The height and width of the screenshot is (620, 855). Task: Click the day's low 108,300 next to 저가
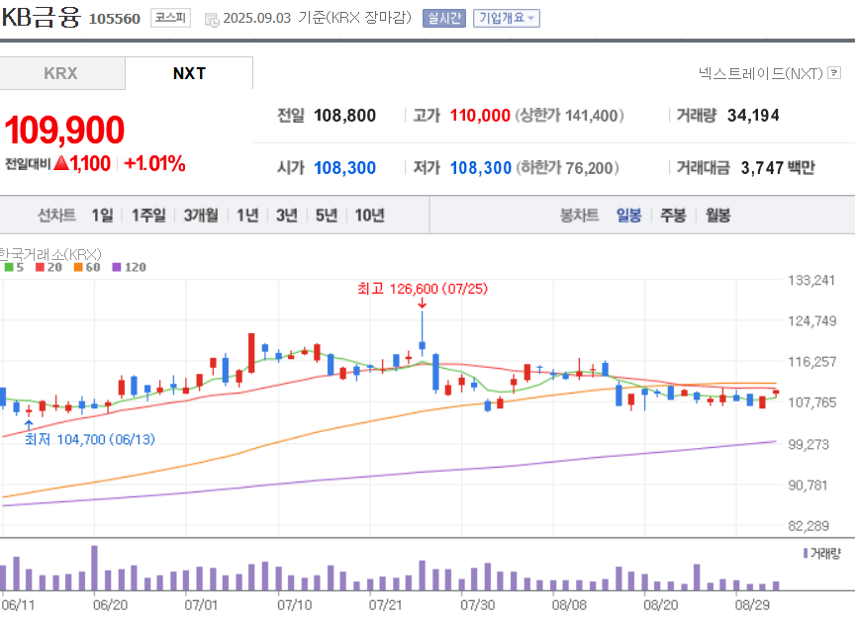click(x=480, y=168)
